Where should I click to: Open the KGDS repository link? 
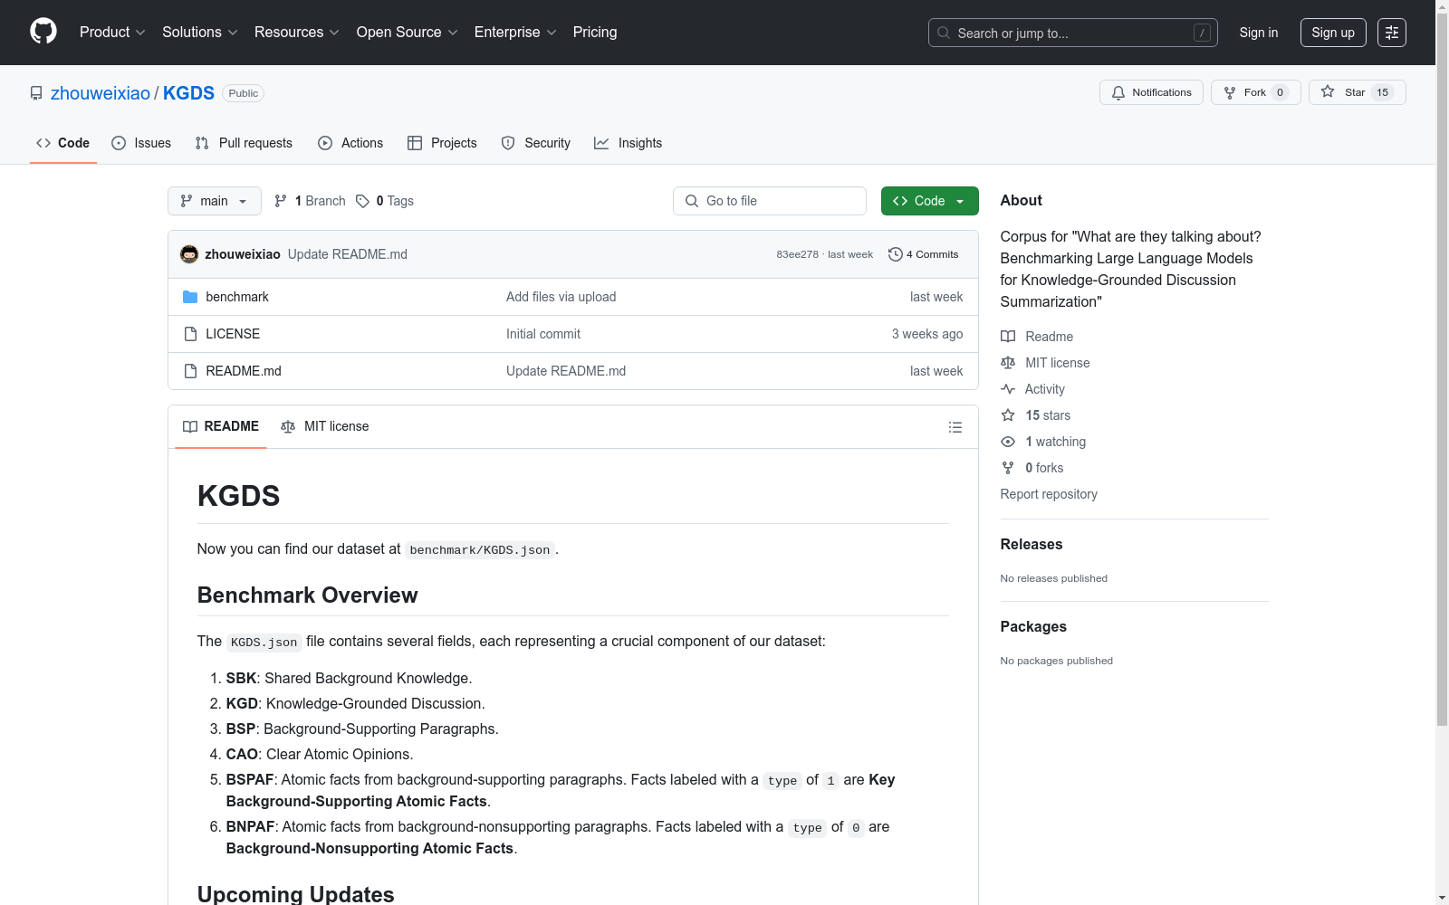tap(188, 93)
